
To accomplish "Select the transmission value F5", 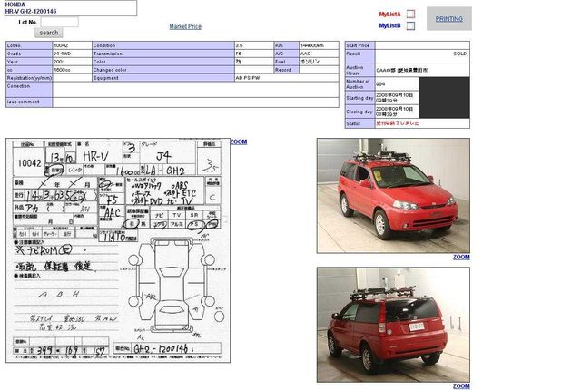I will (239, 54).
